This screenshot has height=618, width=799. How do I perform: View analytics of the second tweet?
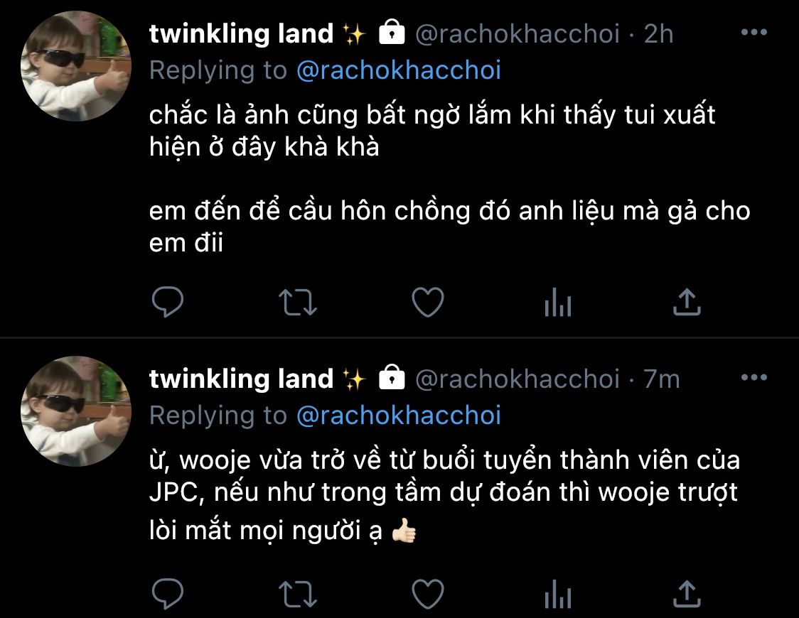(558, 594)
